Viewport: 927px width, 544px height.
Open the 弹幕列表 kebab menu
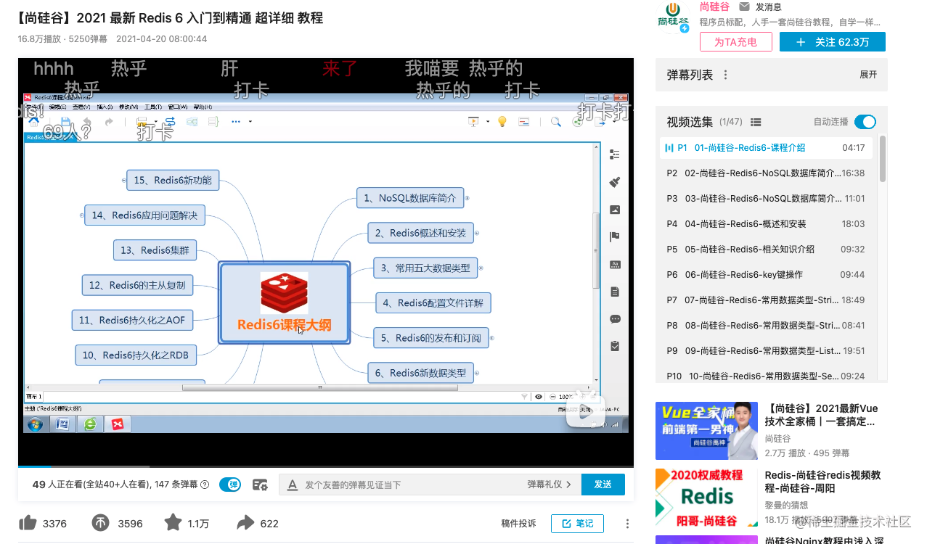[725, 75]
